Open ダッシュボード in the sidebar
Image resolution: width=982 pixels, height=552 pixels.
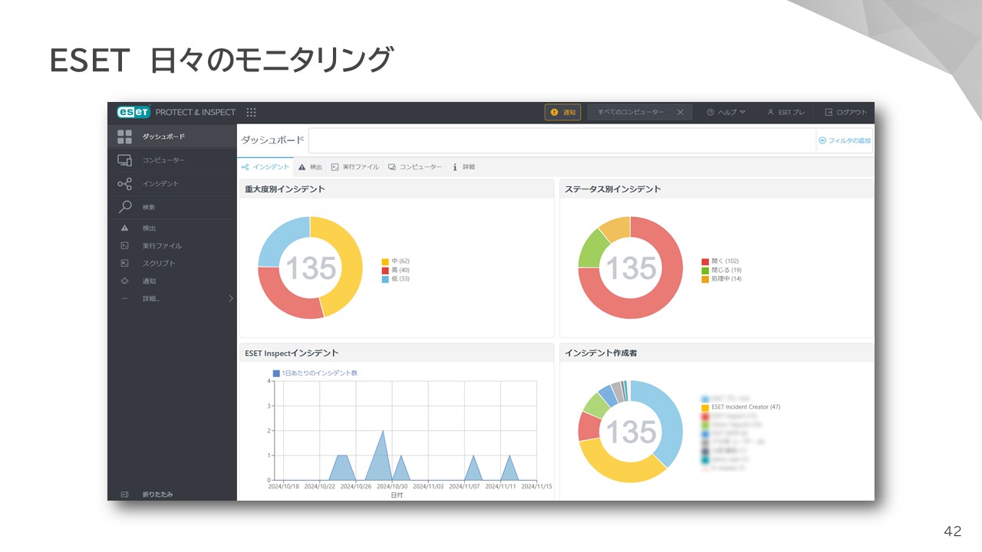point(172,136)
